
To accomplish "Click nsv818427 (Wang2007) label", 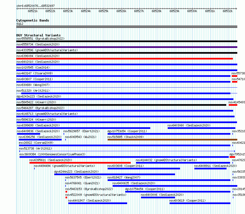I will pyautogui.click(x=124, y=177).
